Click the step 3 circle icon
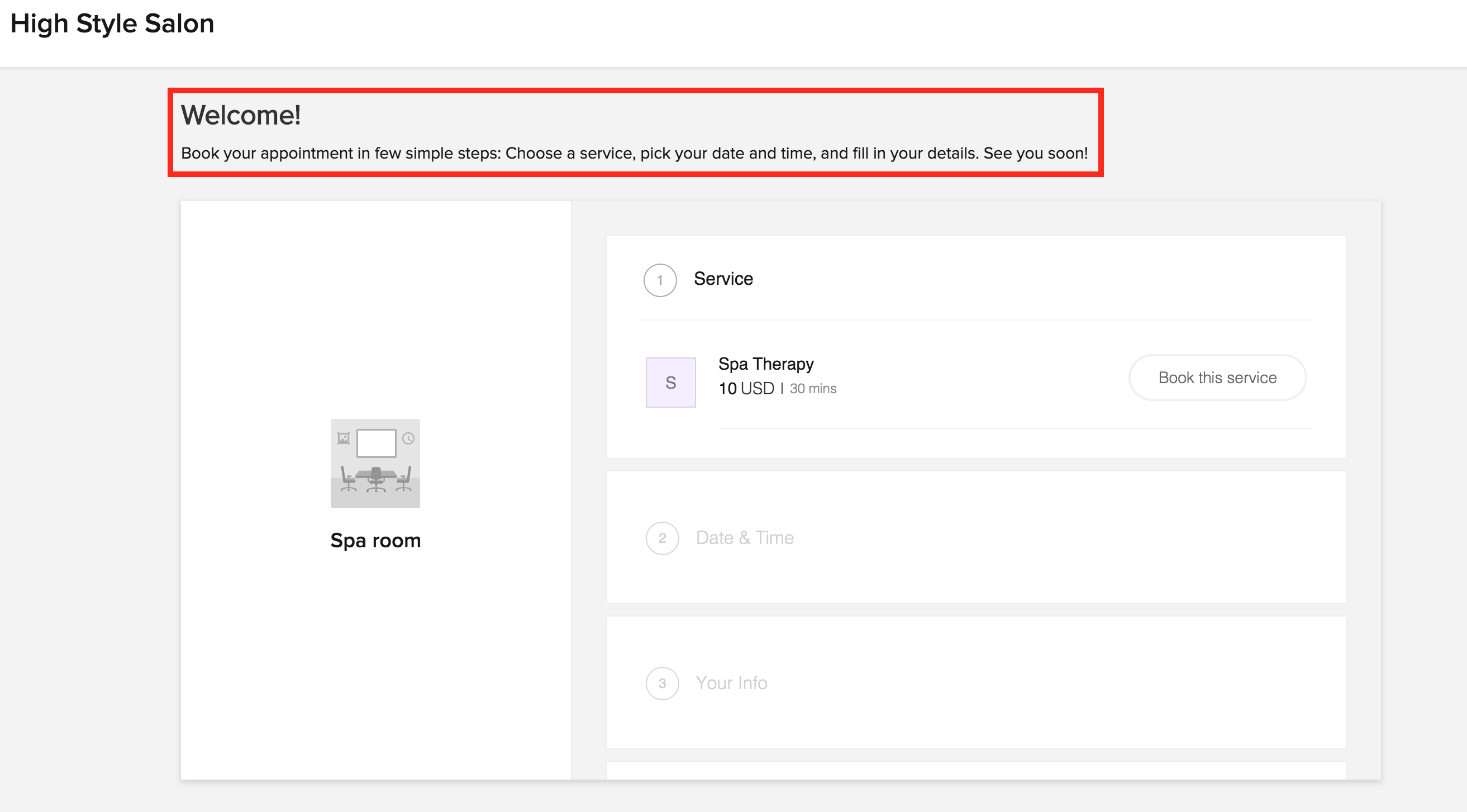Image resolution: width=1467 pixels, height=812 pixels. tap(662, 684)
